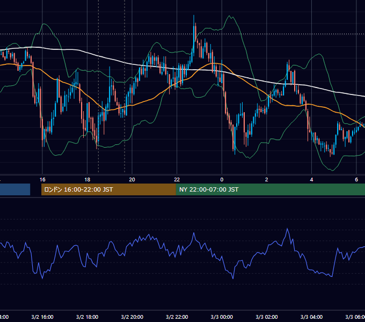Click the '3/2 22:00' date label
365x322 pixels.
pos(177,317)
